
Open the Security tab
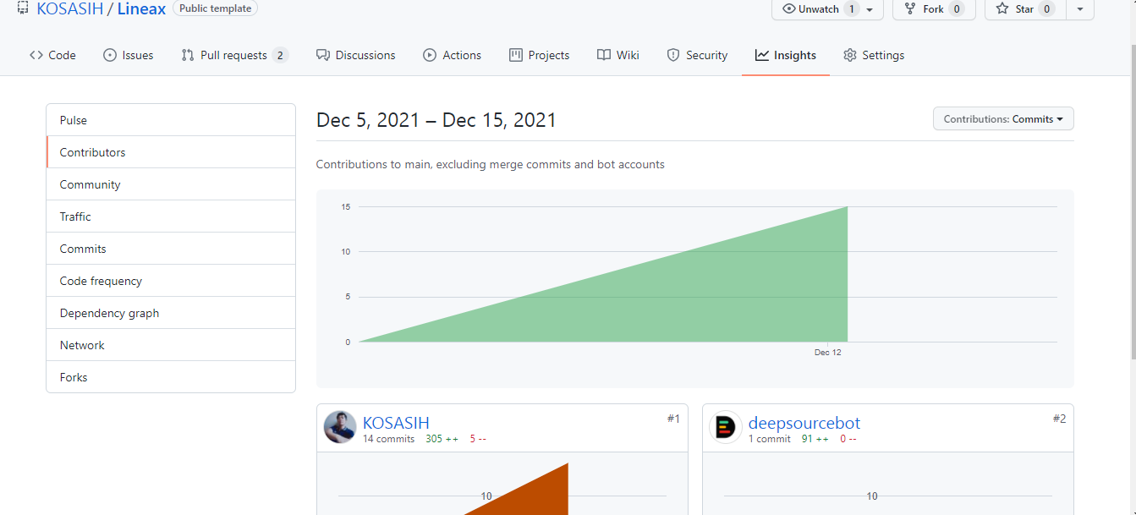[x=698, y=55]
